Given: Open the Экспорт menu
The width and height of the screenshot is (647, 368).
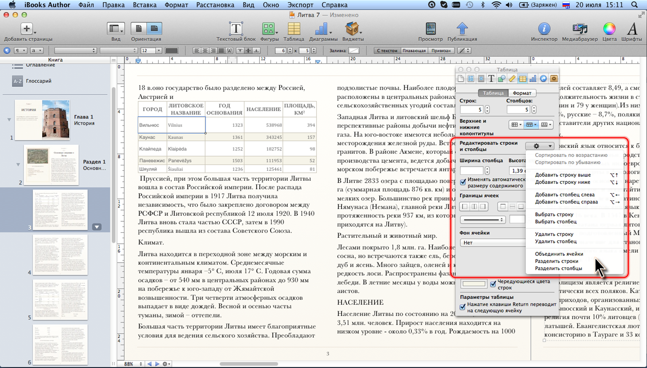Looking at the screenshot, I should coord(300,5).
